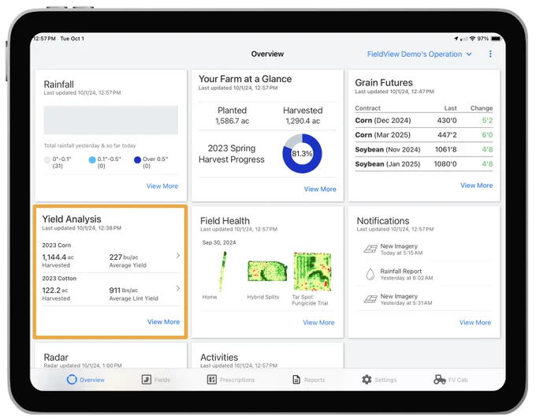Open the Rainfall Report notification

tap(425, 274)
